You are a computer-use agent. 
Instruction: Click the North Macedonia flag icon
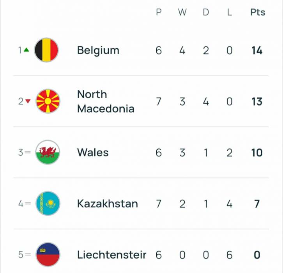click(48, 101)
